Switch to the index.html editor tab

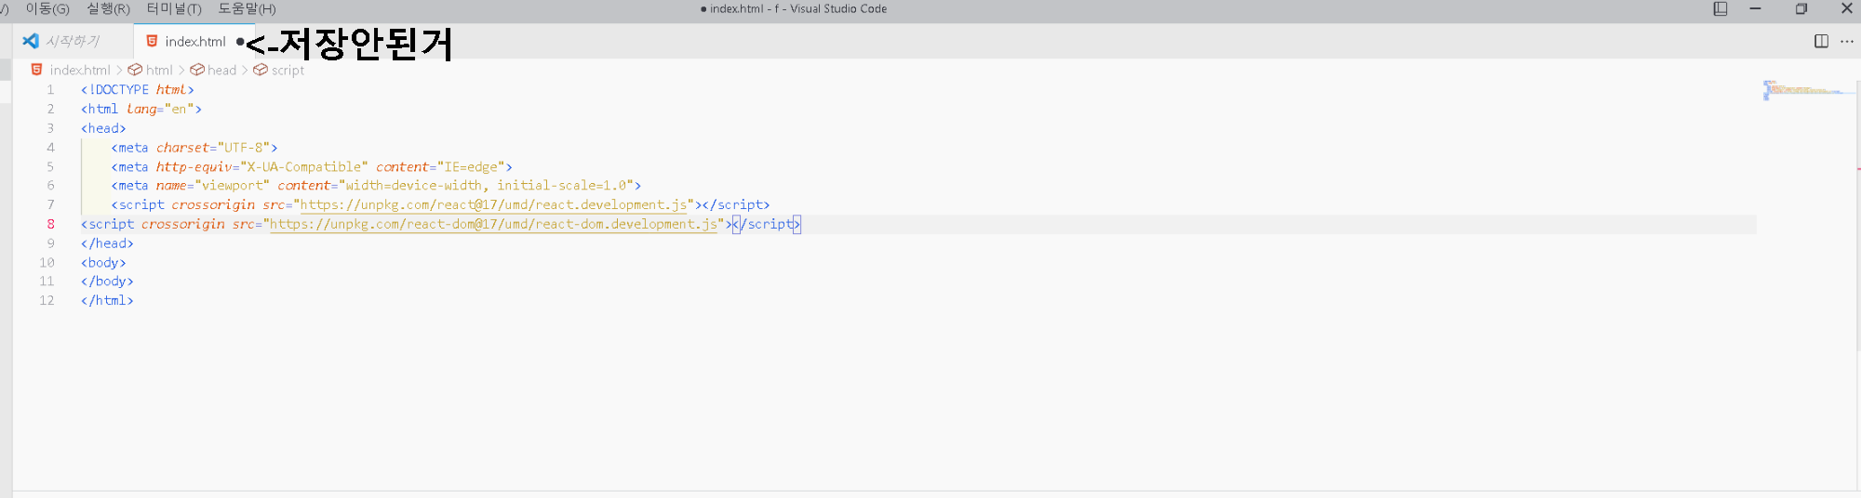point(195,41)
